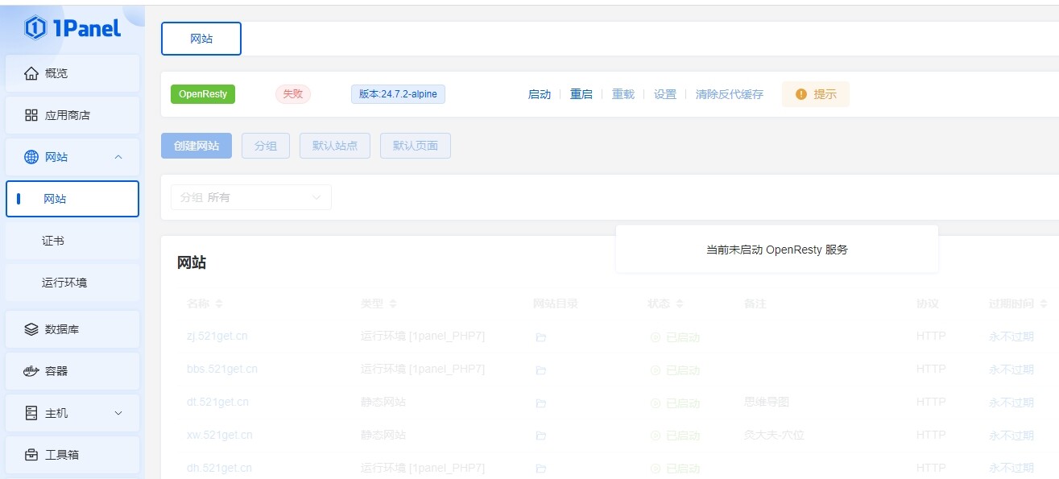The image size is (1059, 479).
Task: Click the 版本:24.7.2-alpine tag
Action: (398, 94)
